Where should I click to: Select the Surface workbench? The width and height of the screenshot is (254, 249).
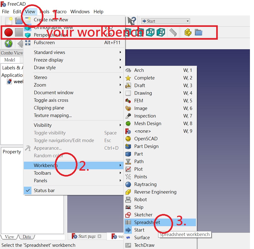click(160, 238)
